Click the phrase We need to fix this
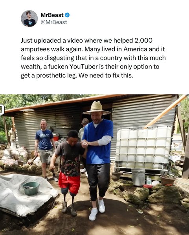 [106, 75]
